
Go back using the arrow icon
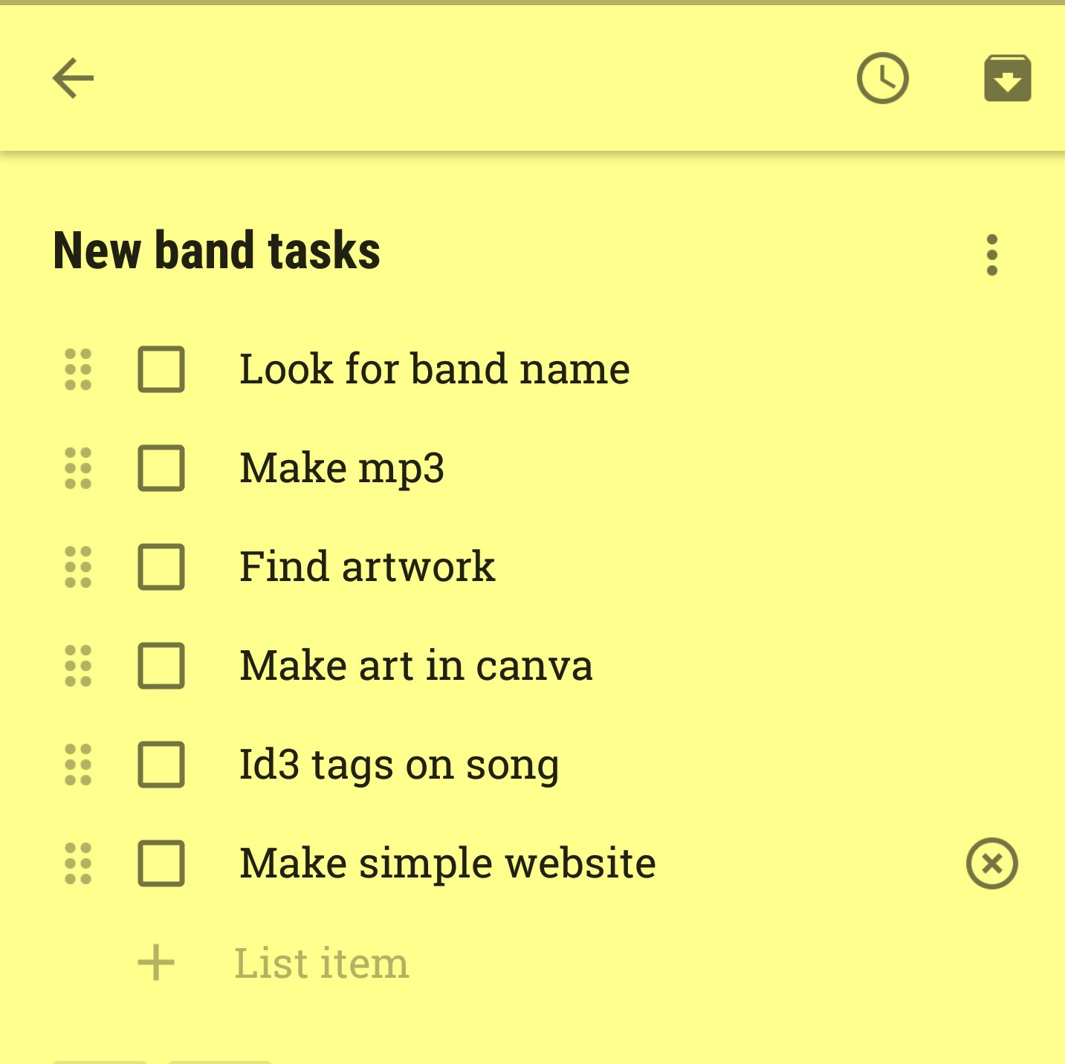click(73, 78)
